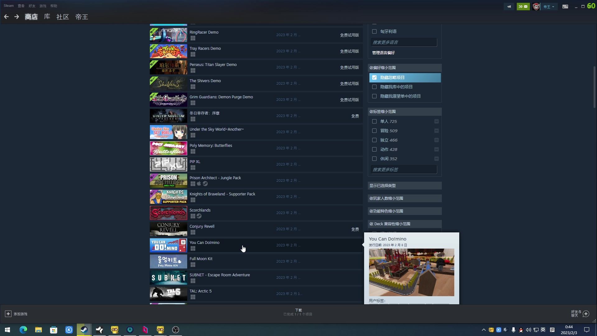Check the 独立 tag checkbox
Screen dimensions: 597x336
(374, 140)
